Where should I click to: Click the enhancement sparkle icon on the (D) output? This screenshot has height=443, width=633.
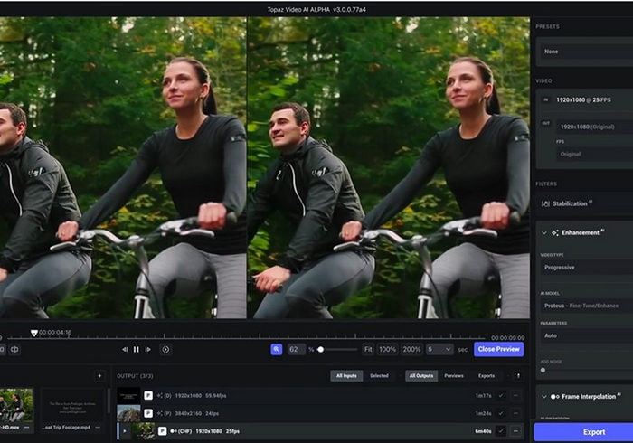pos(159,395)
